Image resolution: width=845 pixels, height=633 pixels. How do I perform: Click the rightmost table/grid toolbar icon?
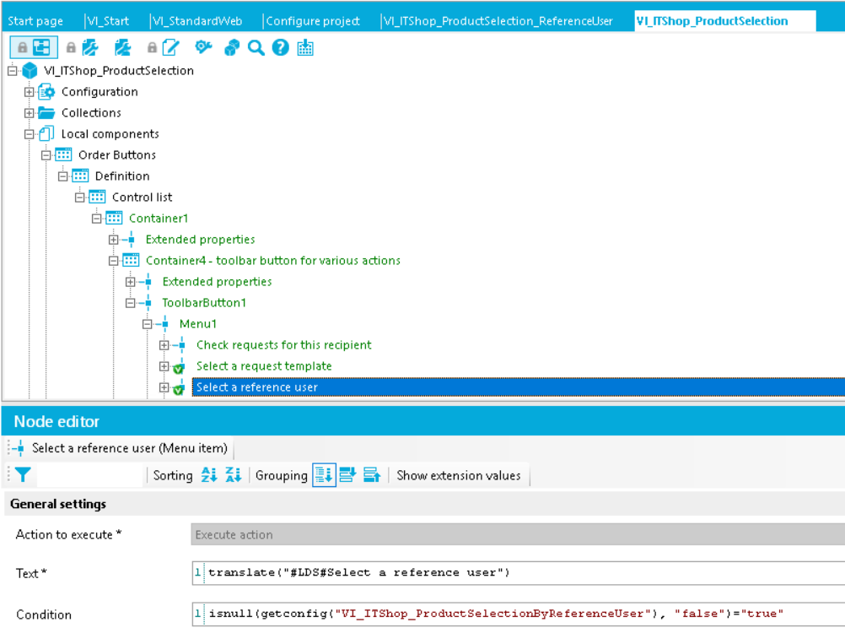click(x=304, y=48)
